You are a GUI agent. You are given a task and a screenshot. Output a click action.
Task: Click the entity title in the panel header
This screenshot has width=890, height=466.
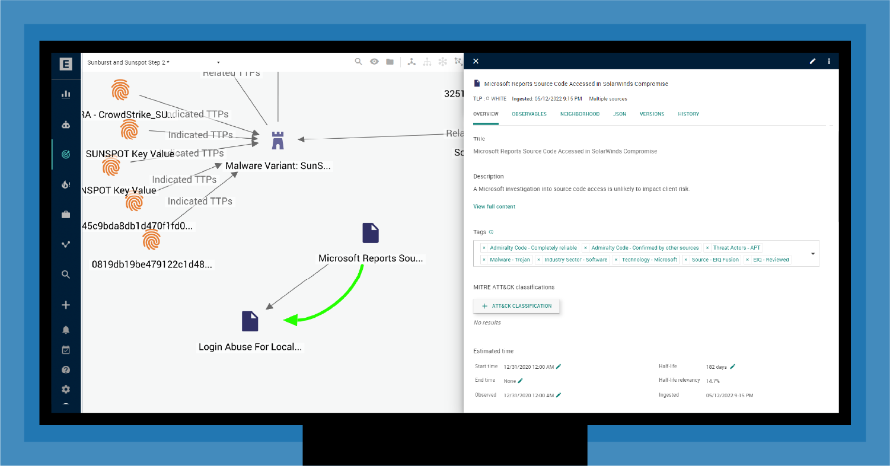click(576, 84)
